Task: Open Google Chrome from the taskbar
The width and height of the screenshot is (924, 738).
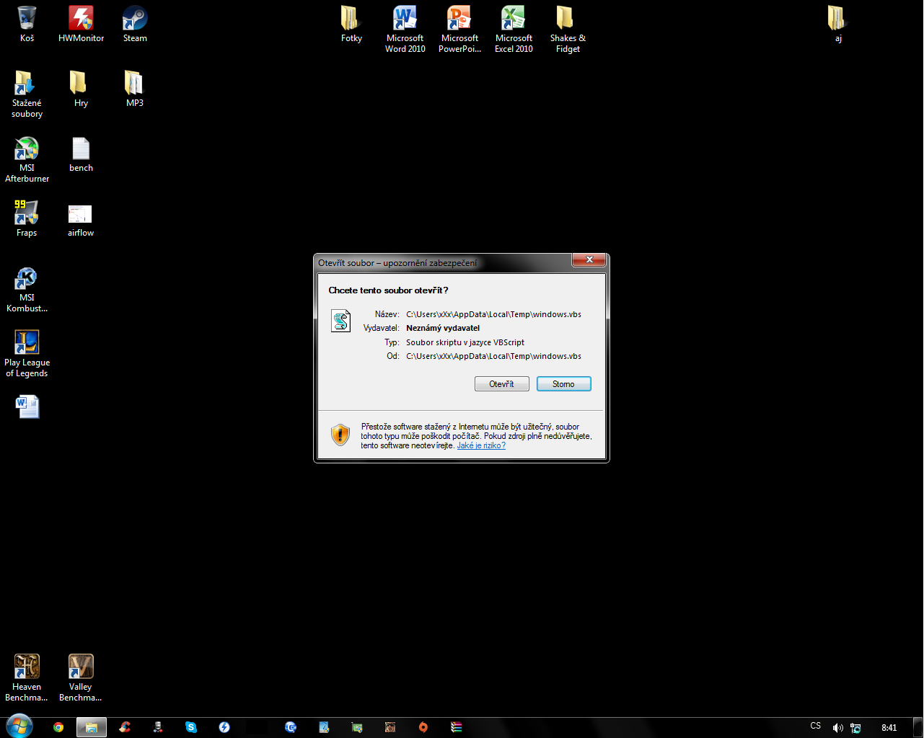Action: (58, 727)
